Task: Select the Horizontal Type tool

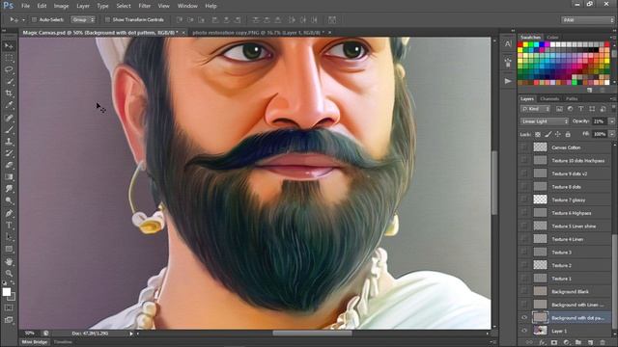Action: point(9,226)
